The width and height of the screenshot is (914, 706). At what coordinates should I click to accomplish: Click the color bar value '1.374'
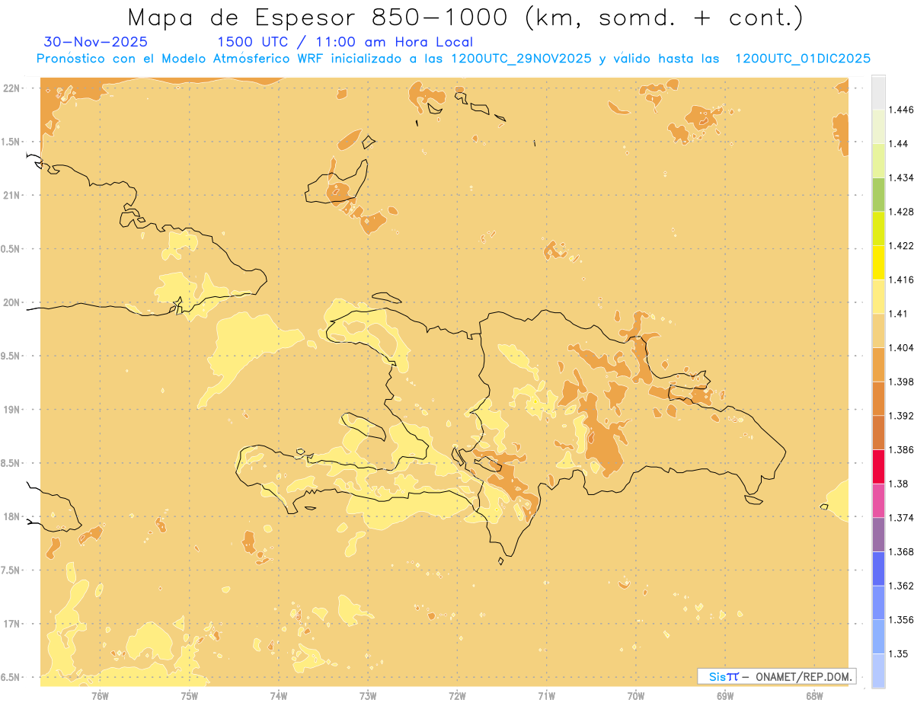[x=901, y=518]
